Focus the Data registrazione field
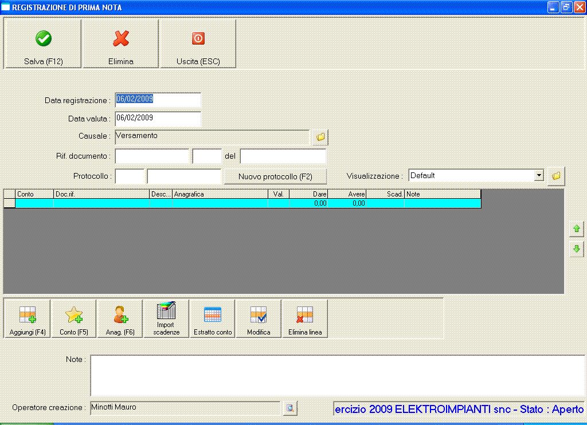The height and width of the screenshot is (425, 587). click(158, 100)
